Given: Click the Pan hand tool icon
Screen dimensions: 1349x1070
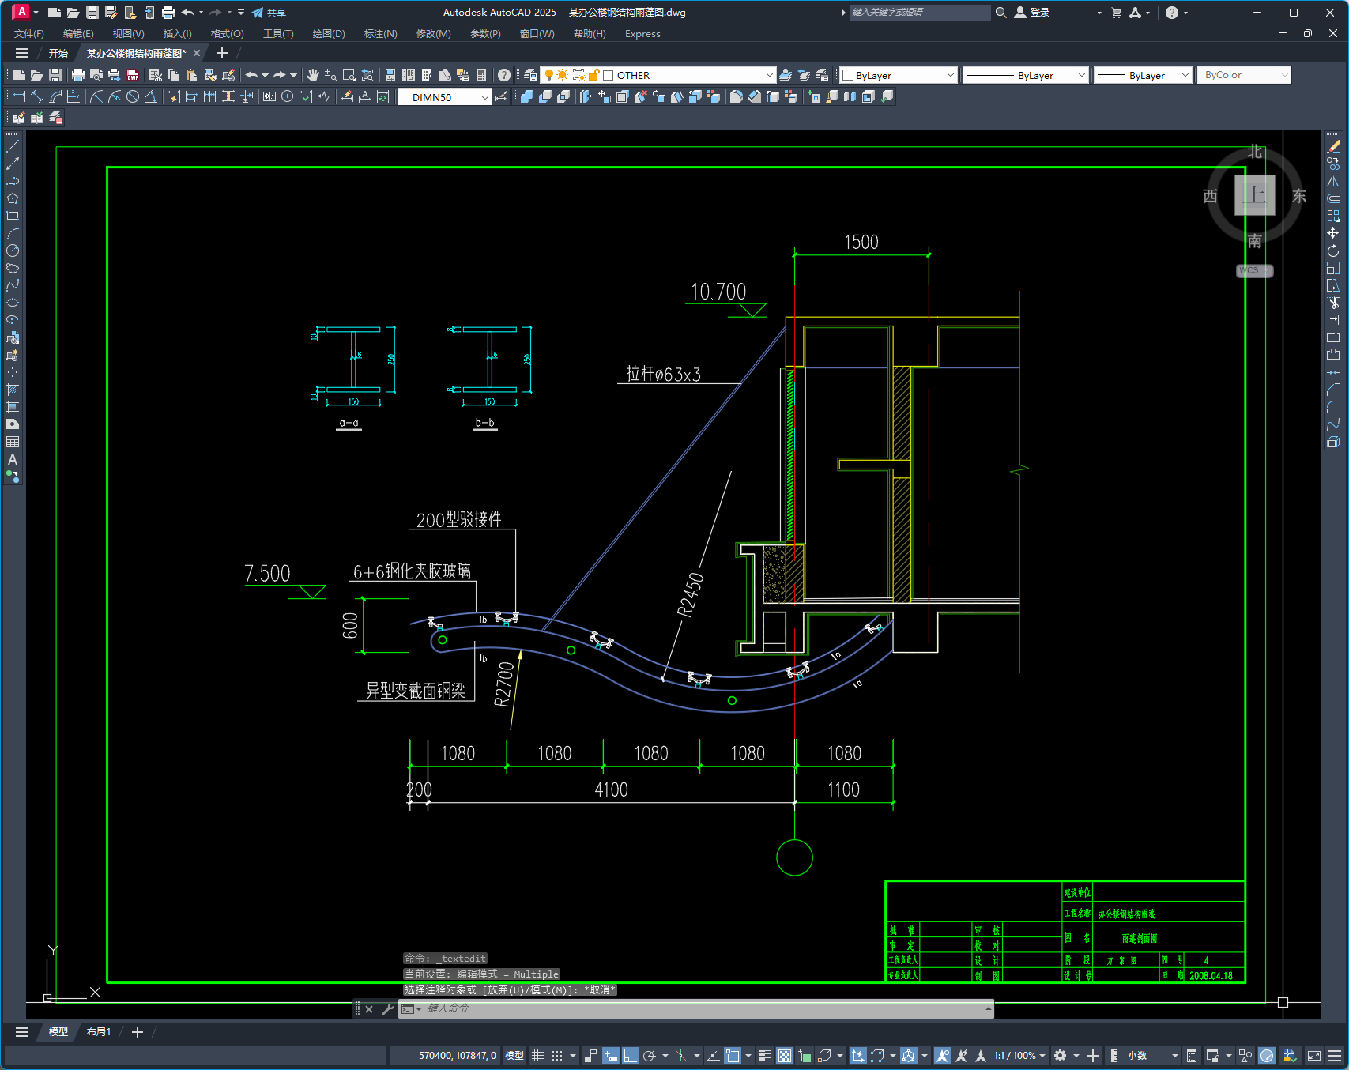Looking at the screenshot, I should 313,75.
